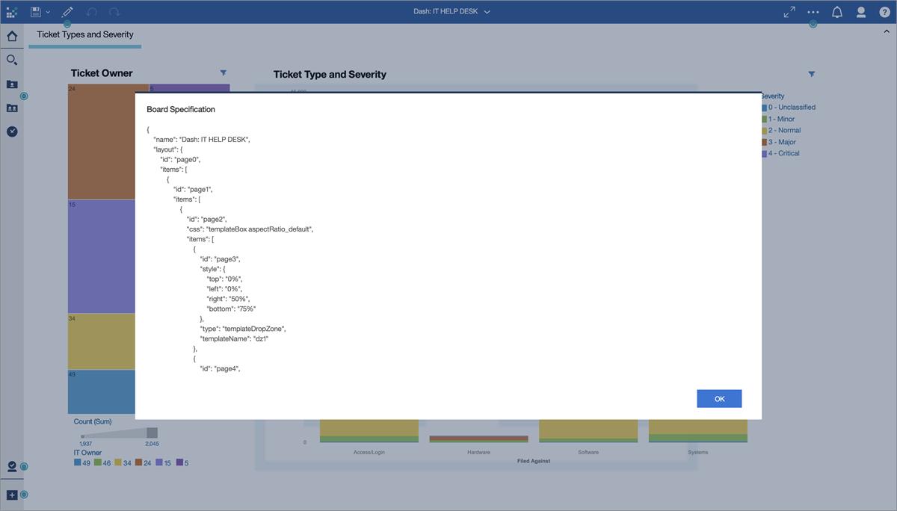
Task: Enter full-screen mode with the expand arrows
Action: point(789,11)
